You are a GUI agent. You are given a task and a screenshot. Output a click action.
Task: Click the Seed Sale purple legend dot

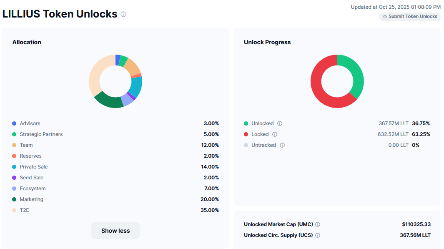[14, 178]
